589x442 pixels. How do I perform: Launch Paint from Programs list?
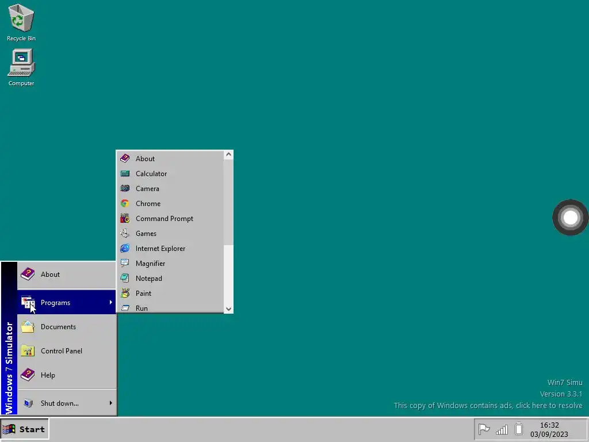(x=170, y=293)
